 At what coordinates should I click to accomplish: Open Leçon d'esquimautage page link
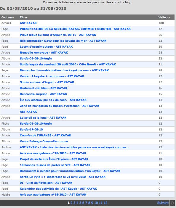(46, 47)
